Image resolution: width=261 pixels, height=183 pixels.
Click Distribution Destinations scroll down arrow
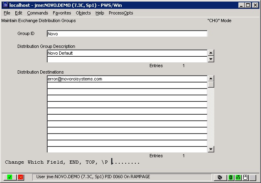coord(211,149)
